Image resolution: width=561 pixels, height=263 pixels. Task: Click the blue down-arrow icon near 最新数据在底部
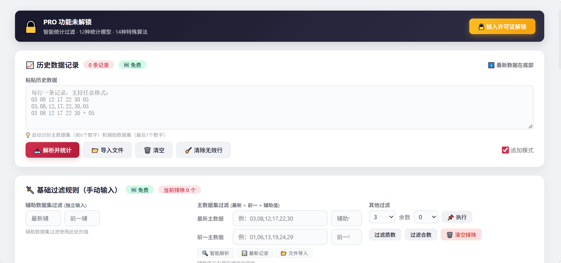(491, 65)
